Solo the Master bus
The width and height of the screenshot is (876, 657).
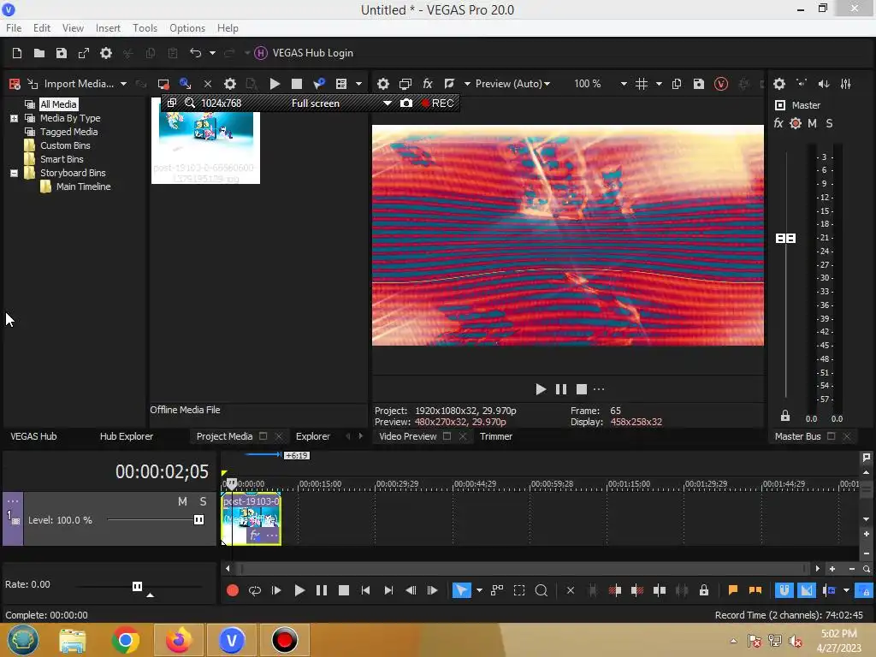pyautogui.click(x=829, y=123)
